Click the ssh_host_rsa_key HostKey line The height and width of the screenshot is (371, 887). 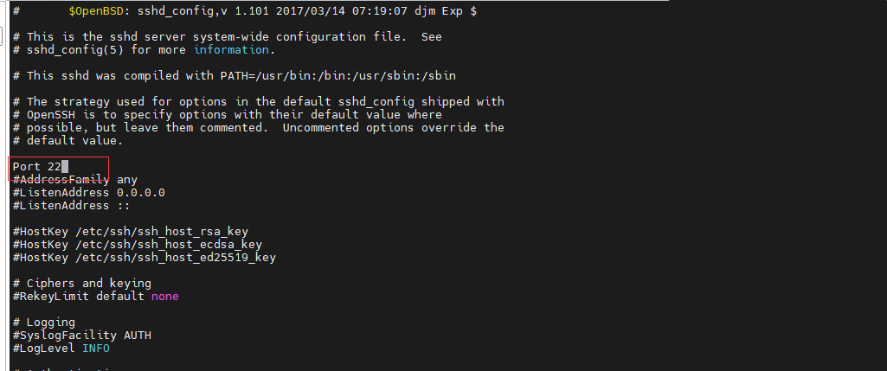[131, 232]
